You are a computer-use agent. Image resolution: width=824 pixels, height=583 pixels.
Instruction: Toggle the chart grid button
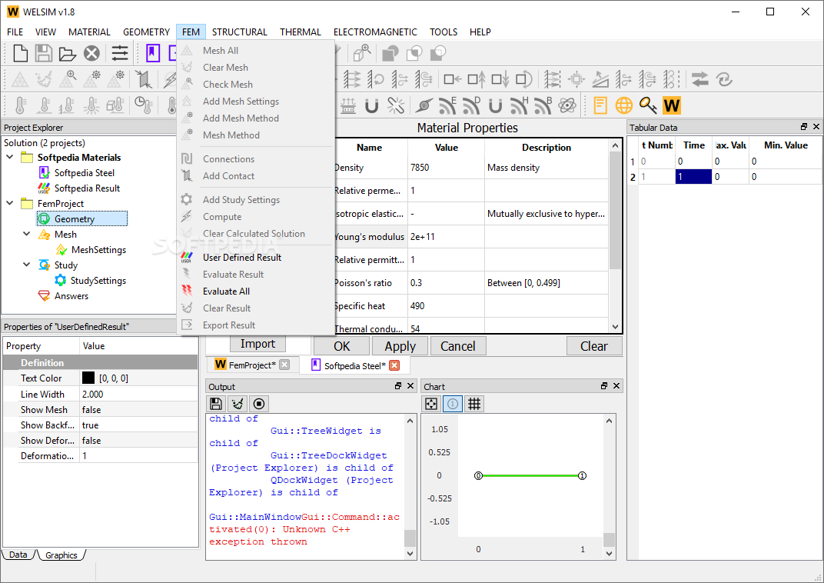(474, 404)
